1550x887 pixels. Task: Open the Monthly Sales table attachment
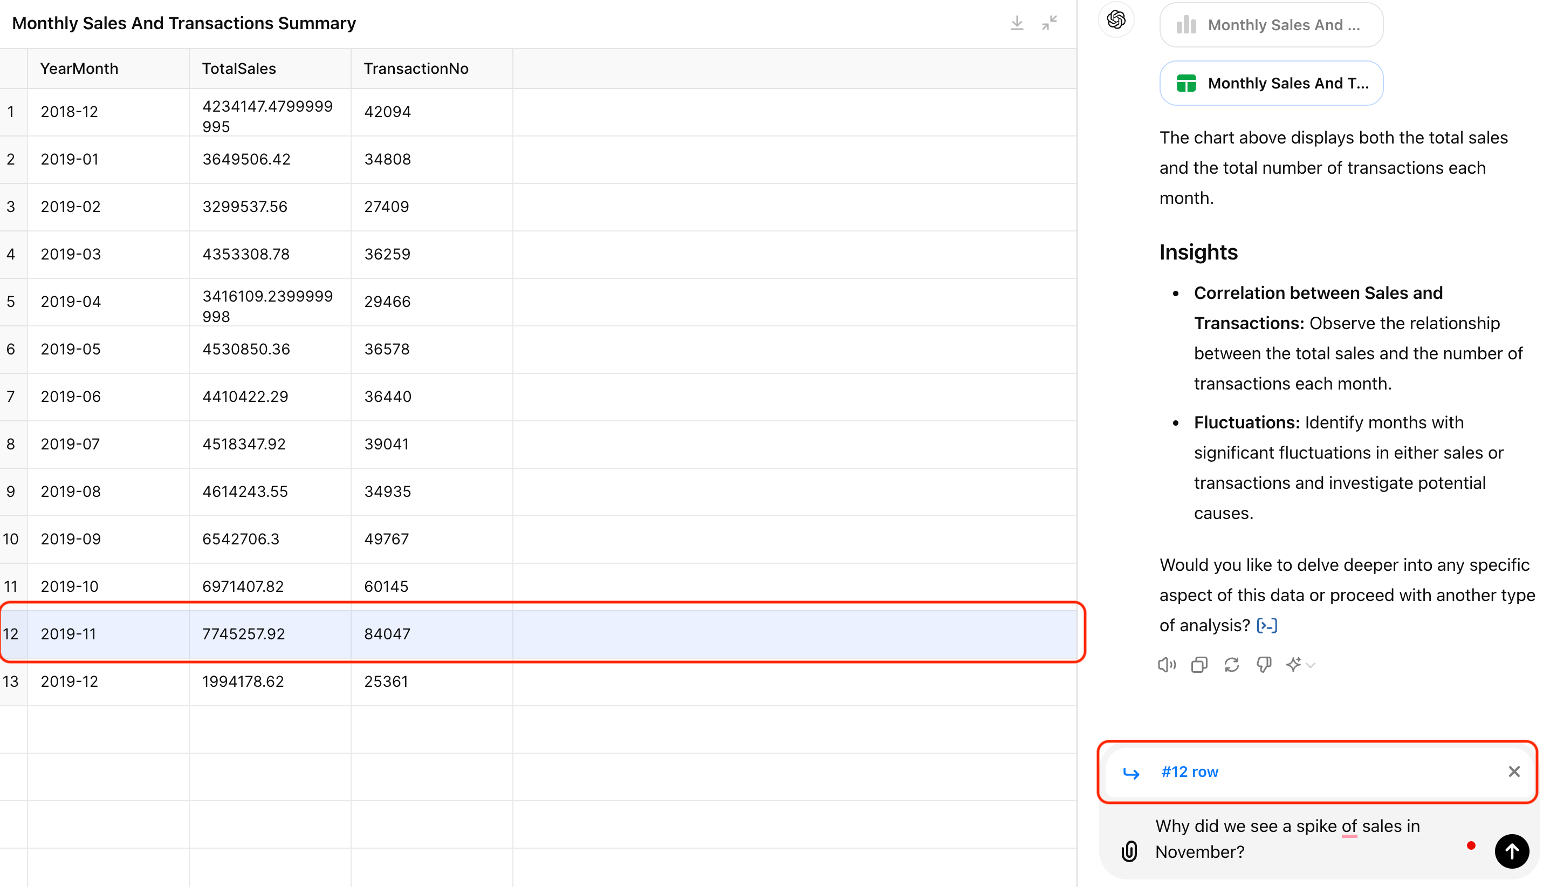click(x=1271, y=84)
